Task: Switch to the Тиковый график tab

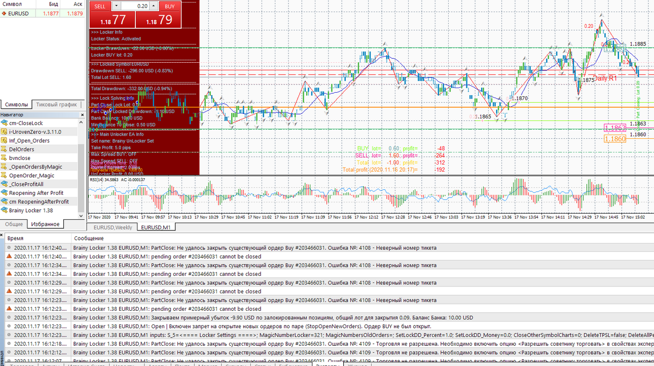Action: coord(57,105)
